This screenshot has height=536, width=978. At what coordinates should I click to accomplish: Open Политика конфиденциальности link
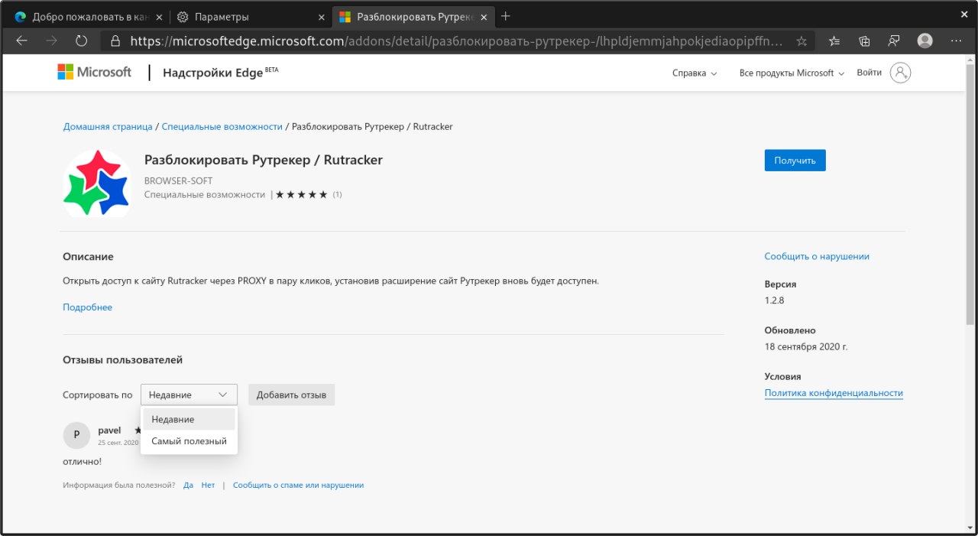click(x=834, y=393)
